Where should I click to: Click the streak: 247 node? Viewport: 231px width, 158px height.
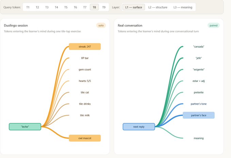[85, 47]
